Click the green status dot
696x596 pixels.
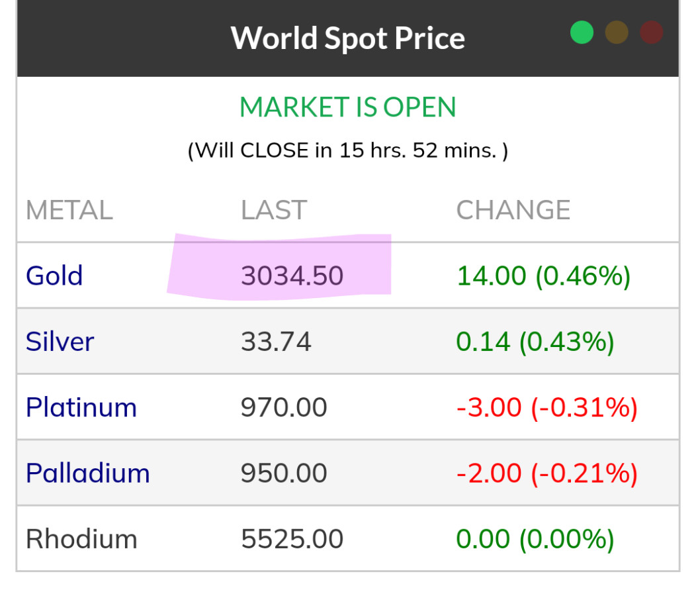point(582,32)
